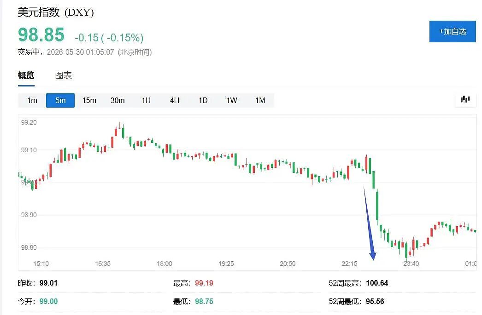Image resolution: width=482 pixels, height=315 pixels.
Task: Click the 52周最低 value 95.56
Action: 375,301
